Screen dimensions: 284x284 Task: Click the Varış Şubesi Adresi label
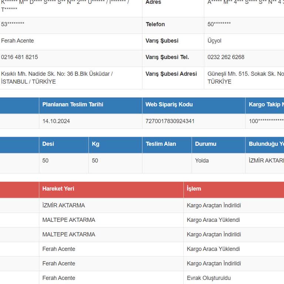[171, 74]
